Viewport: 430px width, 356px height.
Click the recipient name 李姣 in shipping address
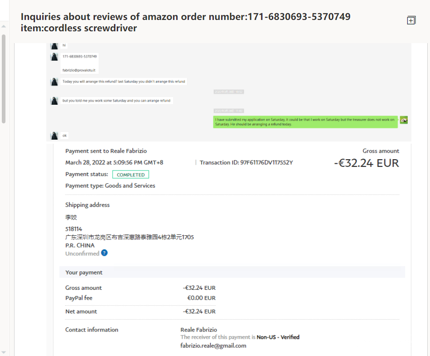(71, 217)
